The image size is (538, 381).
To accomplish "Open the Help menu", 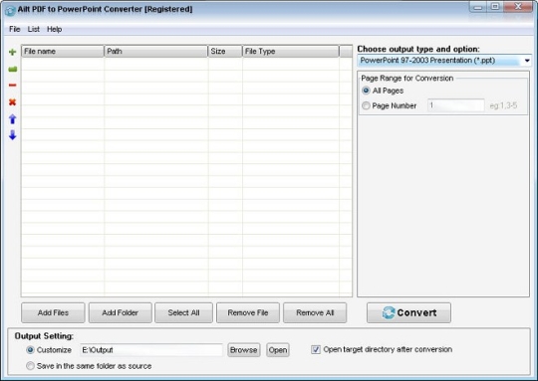I will point(54,29).
